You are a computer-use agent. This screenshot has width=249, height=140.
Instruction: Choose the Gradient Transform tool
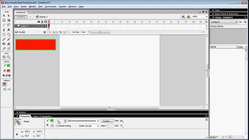(x=9, y=20)
